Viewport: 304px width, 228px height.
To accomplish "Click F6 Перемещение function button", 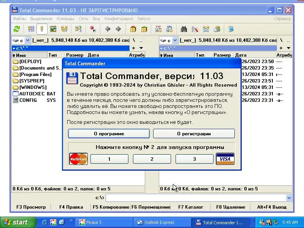I will tap(151, 207).
